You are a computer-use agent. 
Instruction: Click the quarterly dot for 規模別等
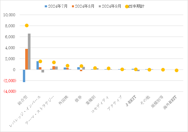coord(163,69)
